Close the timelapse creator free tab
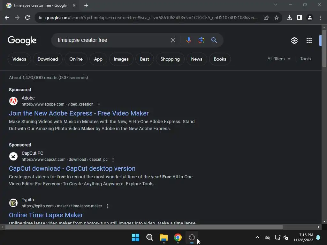The image size is (327, 245). point(74,5)
